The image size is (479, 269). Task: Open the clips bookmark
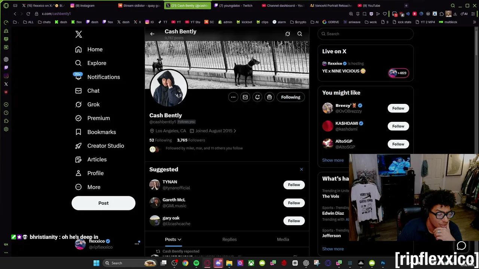pyautogui.click(x=262, y=22)
